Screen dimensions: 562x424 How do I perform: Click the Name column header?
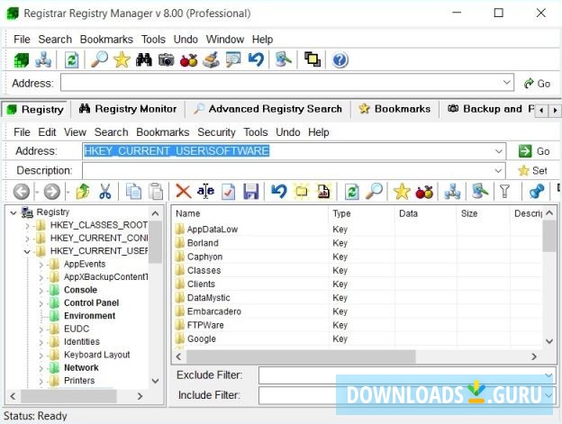[250, 213]
